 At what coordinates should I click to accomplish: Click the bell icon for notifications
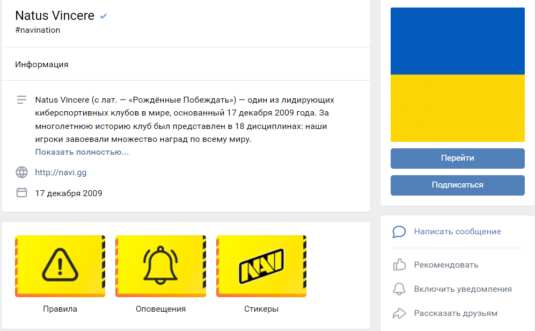[399, 289]
